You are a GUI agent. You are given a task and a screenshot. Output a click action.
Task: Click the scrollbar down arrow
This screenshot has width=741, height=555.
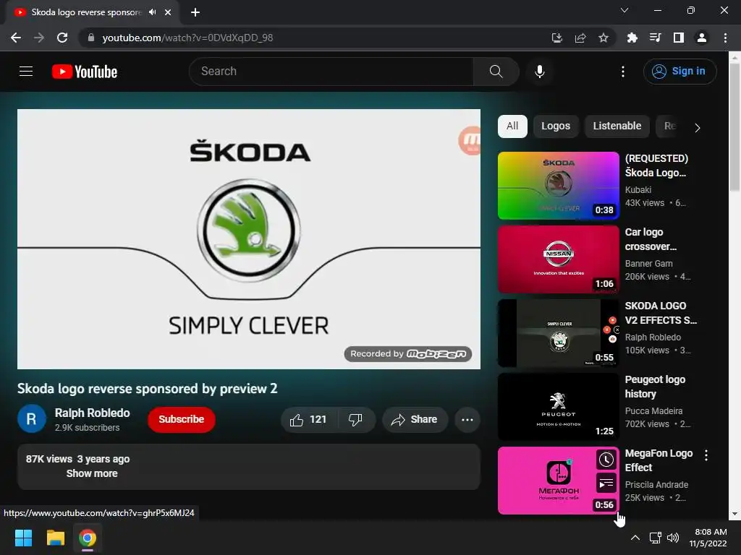pos(734,514)
